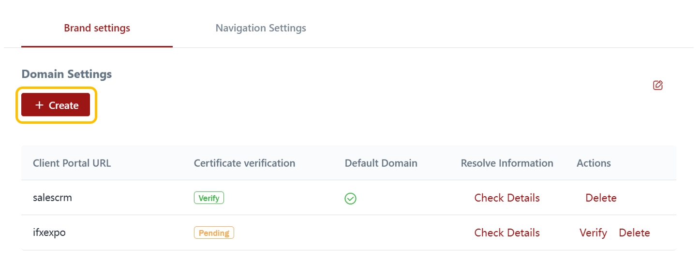Delete the salescrm domain
The image size is (700, 263).
pos(601,198)
